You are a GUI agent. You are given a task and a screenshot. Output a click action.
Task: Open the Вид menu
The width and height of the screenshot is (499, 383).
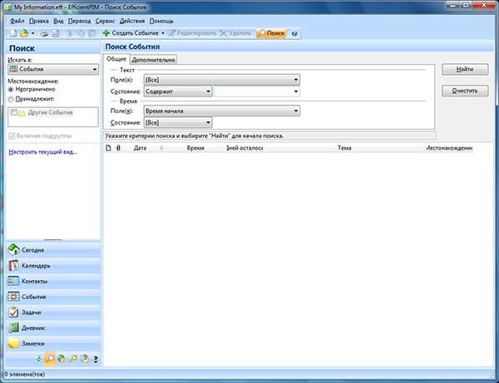tap(58, 21)
